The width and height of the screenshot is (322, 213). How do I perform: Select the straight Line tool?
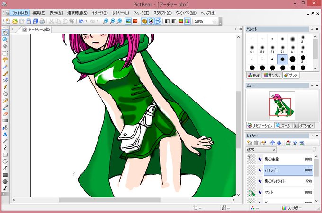5,141
